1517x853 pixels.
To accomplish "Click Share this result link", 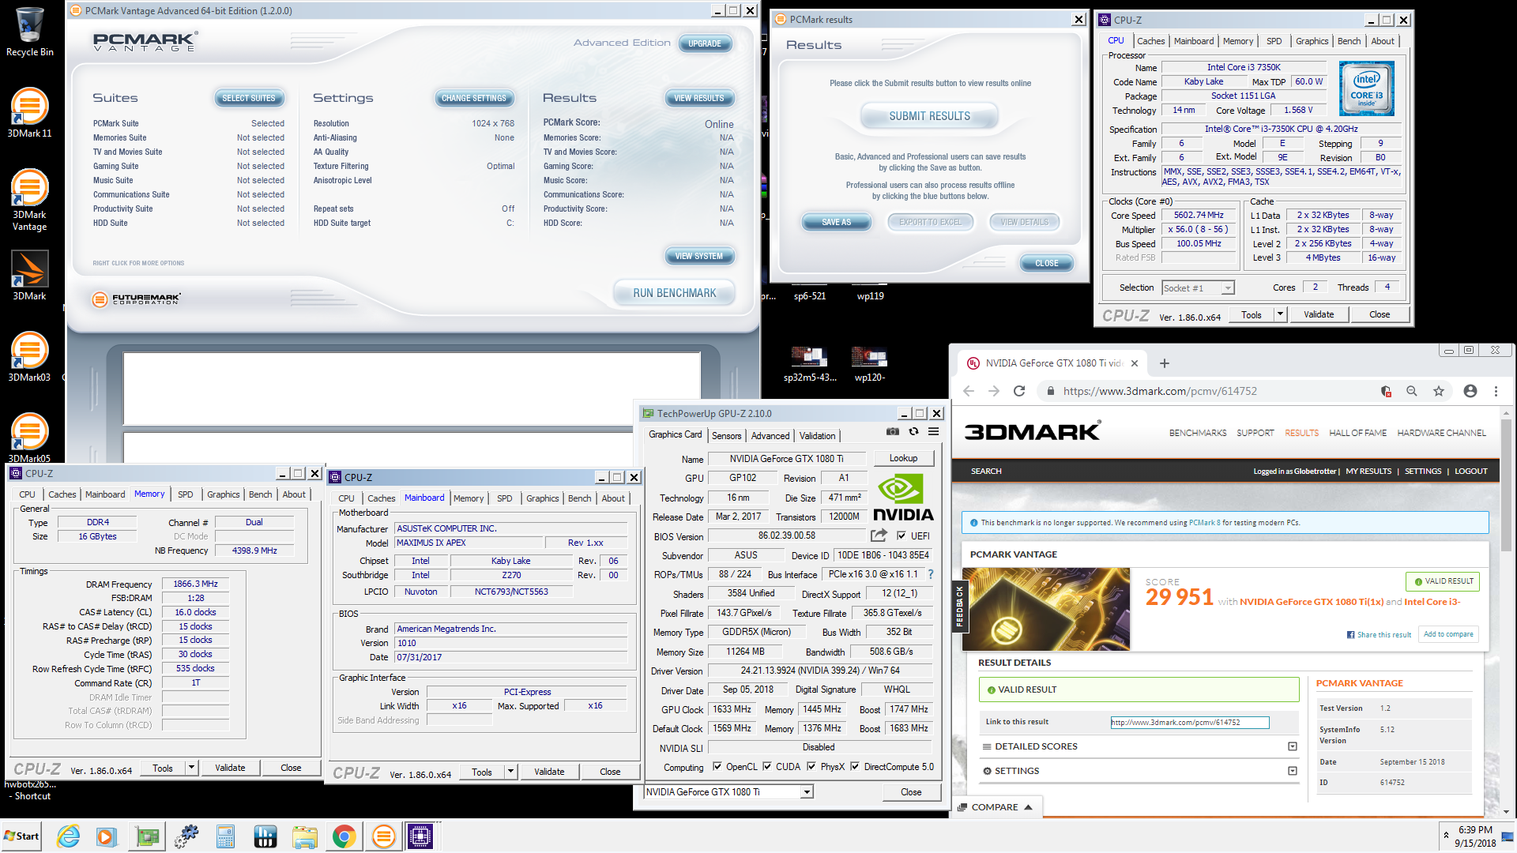I will coord(1379,634).
